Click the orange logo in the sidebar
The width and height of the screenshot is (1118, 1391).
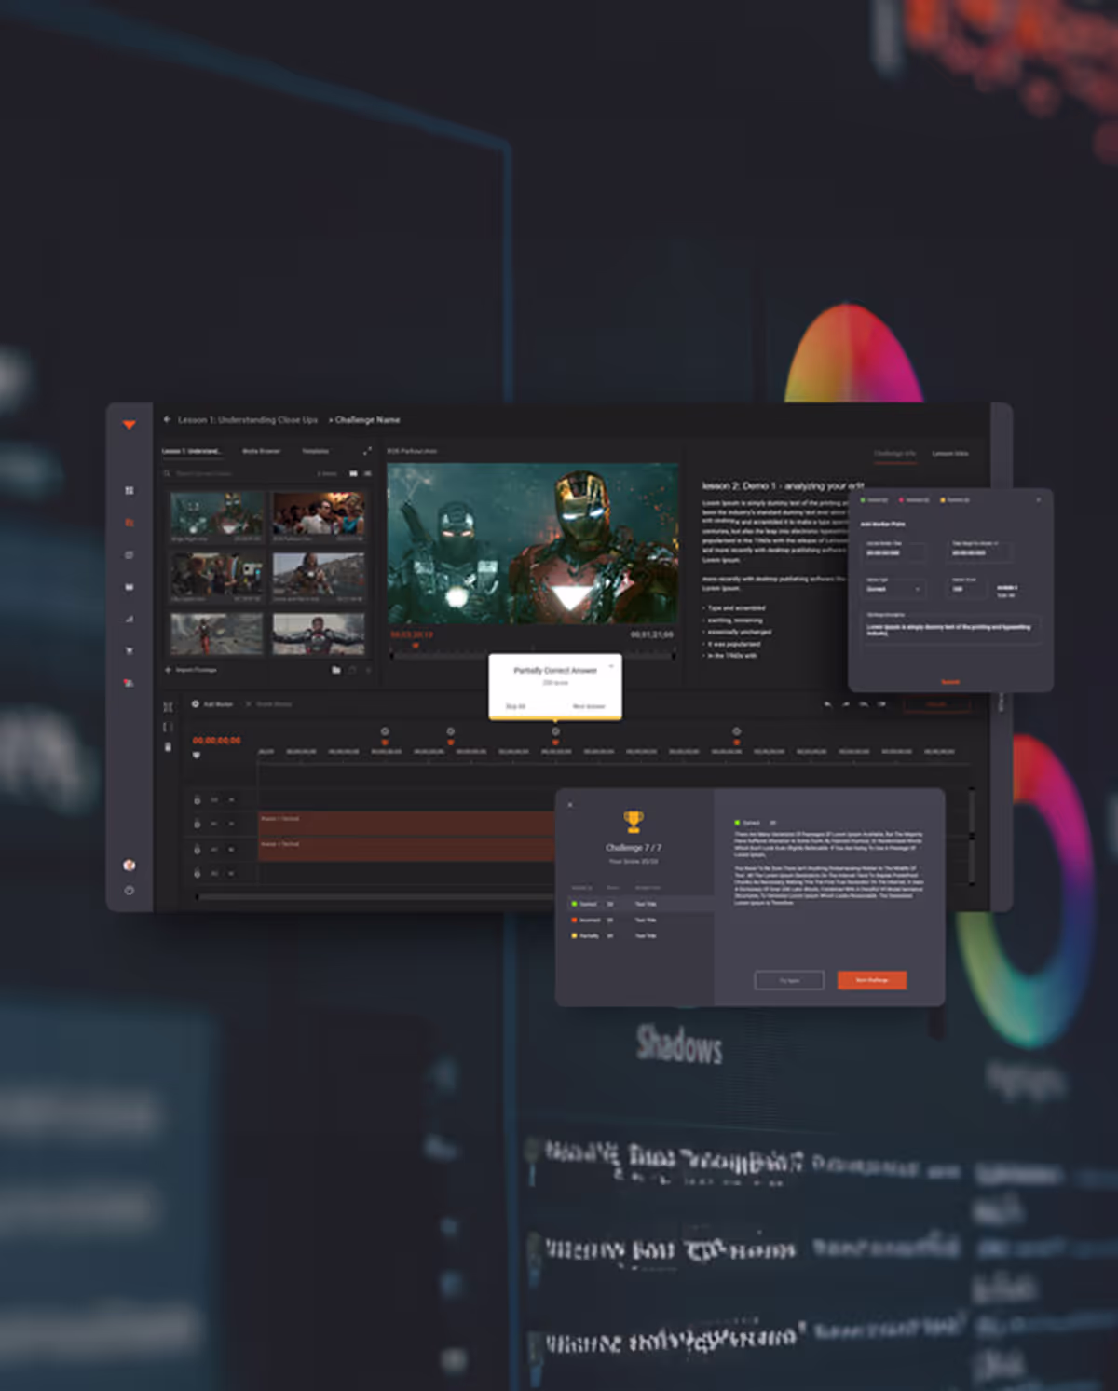click(130, 425)
